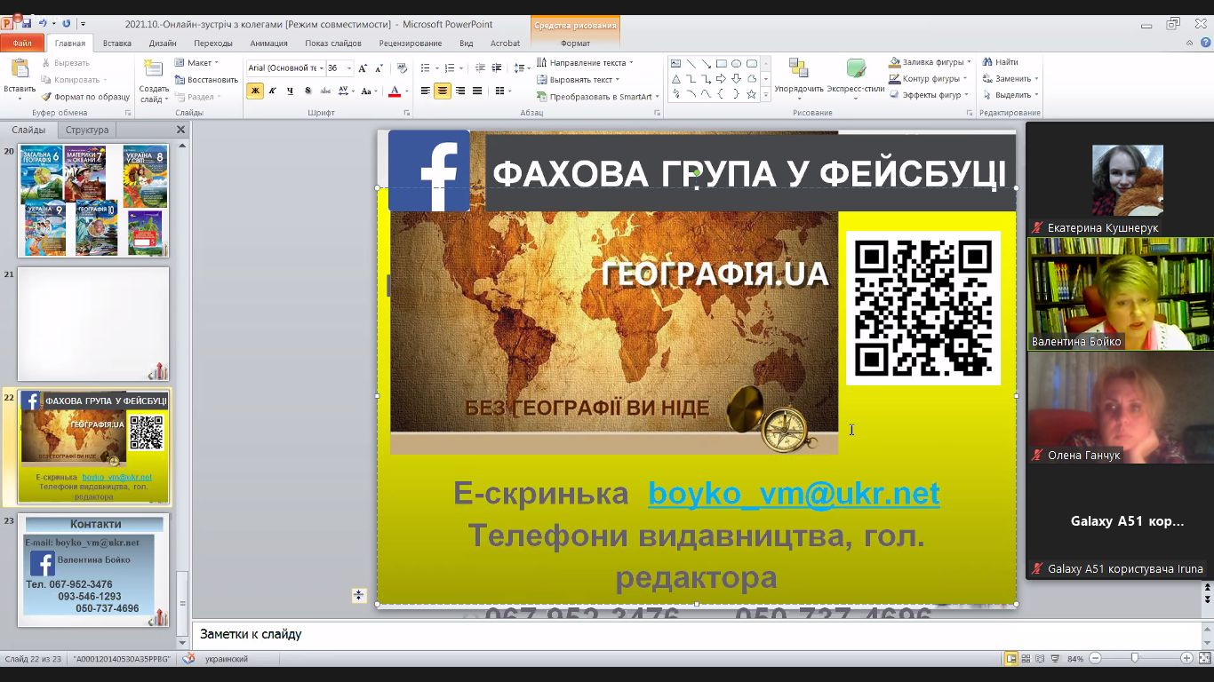Open the font size 36 dropdown

[x=349, y=68]
